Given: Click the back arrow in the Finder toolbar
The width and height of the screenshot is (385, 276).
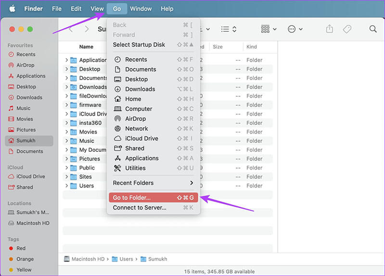Looking at the screenshot, I should (x=71, y=29).
